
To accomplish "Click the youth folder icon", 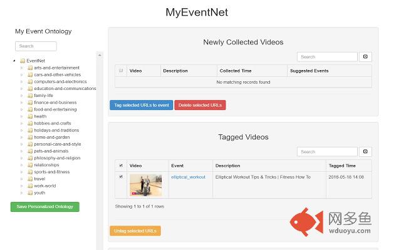I will pos(30,192).
